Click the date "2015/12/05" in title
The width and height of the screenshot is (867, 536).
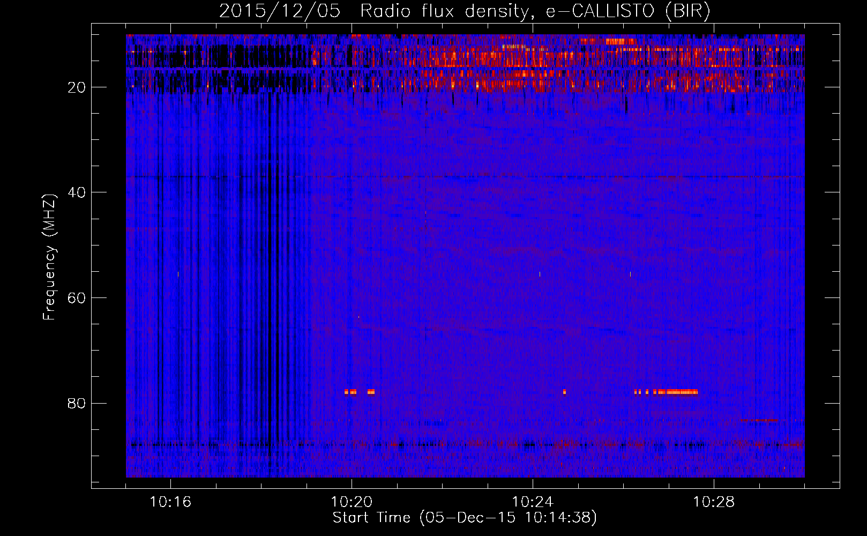[280, 11]
